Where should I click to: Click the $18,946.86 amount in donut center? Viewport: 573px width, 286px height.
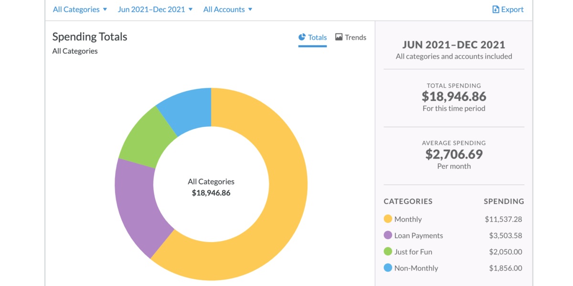click(x=211, y=193)
